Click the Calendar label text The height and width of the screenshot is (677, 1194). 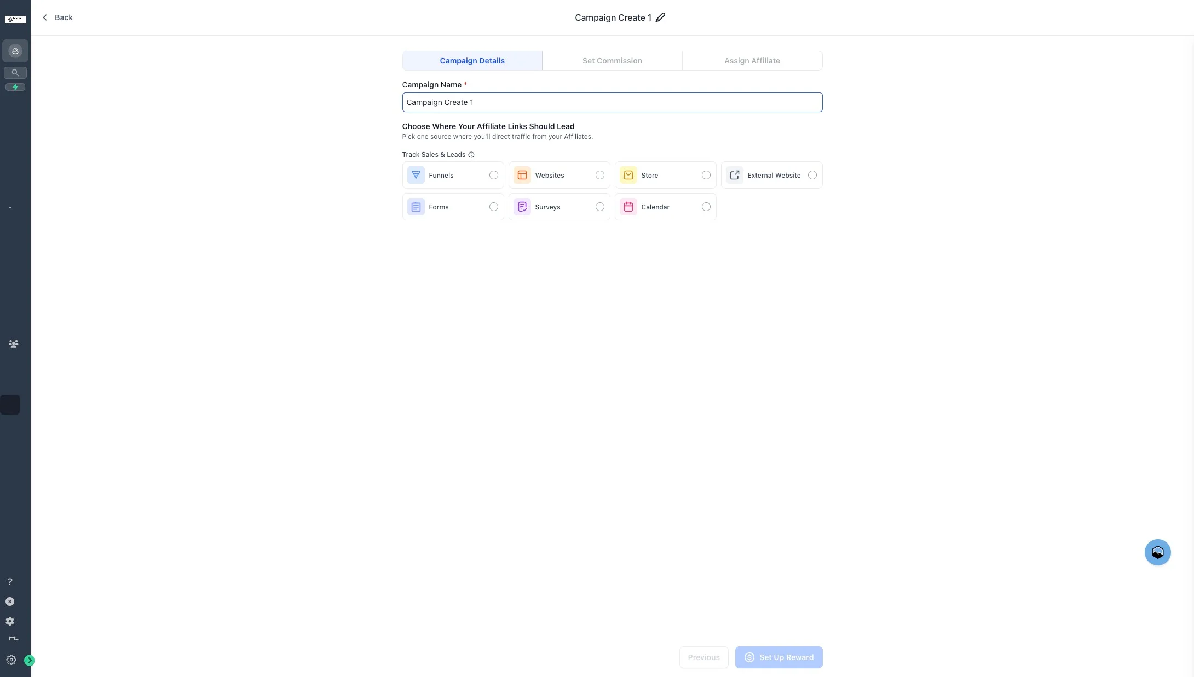[x=655, y=207]
